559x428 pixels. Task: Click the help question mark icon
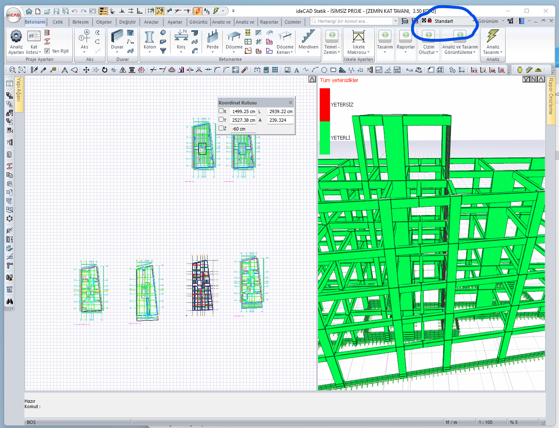[x=522, y=21]
